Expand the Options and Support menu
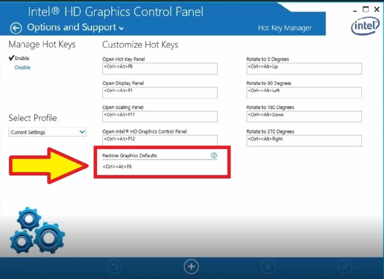The image size is (384, 279). (x=75, y=27)
